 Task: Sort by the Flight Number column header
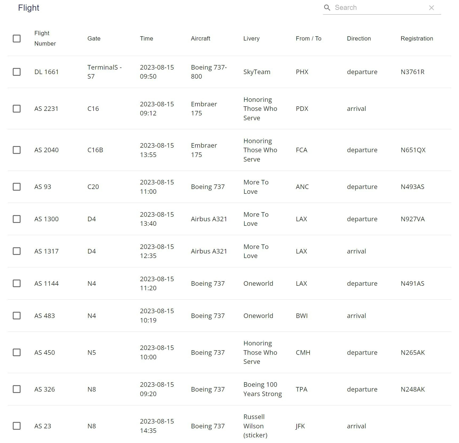(45, 38)
